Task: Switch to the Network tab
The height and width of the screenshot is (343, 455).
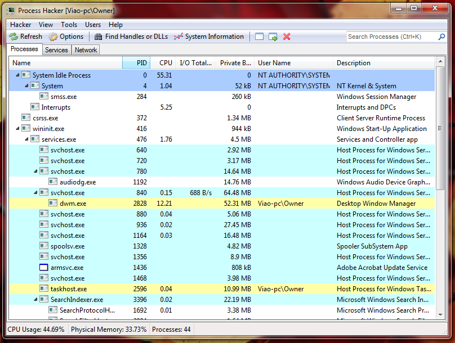Action: (x=86, y=50)
